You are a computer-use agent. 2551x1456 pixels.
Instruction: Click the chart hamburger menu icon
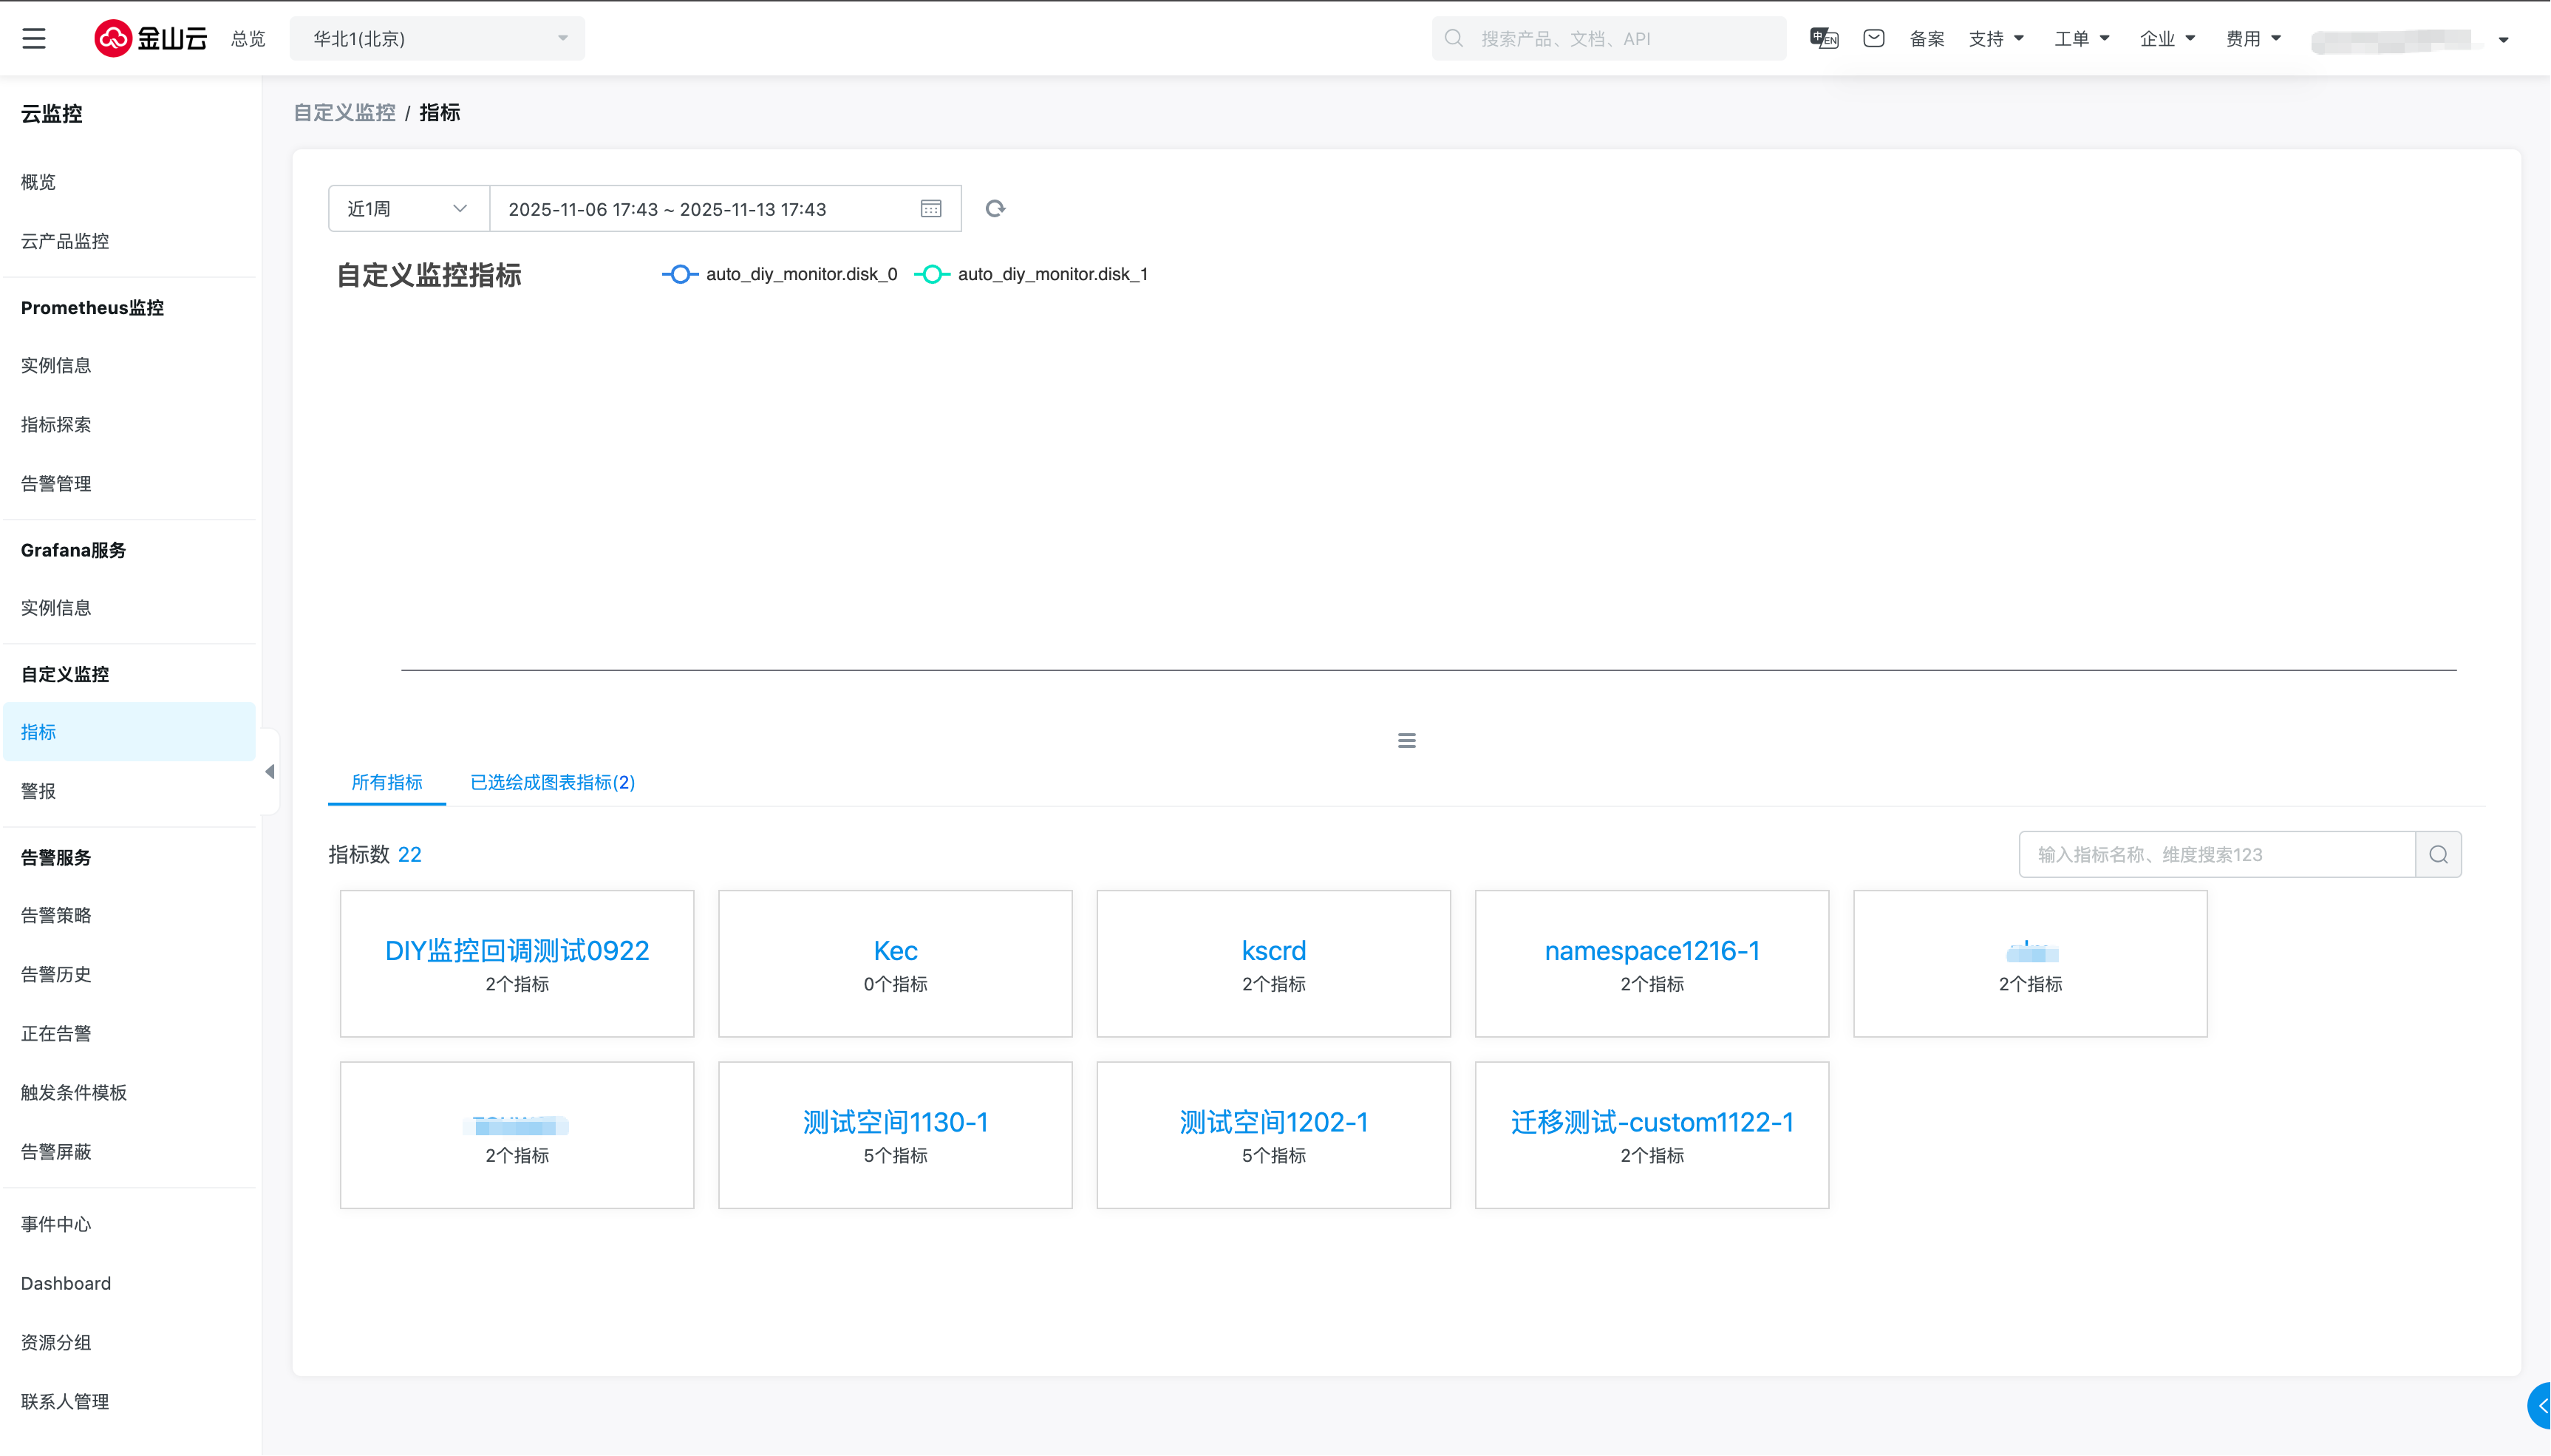pyautogui.click(x=1406, y=740)
